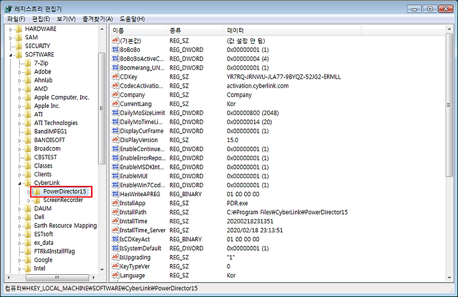Click the InstallApp string icon
This screenshot has height=297, width=458.
click(x=115, y=203)
